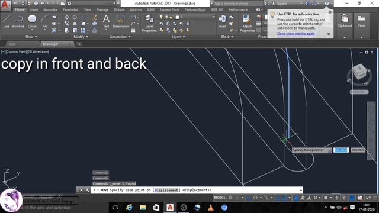Expand the Draw panel
The height and width of the screenshot is (213, 379).
click(31, 37)
